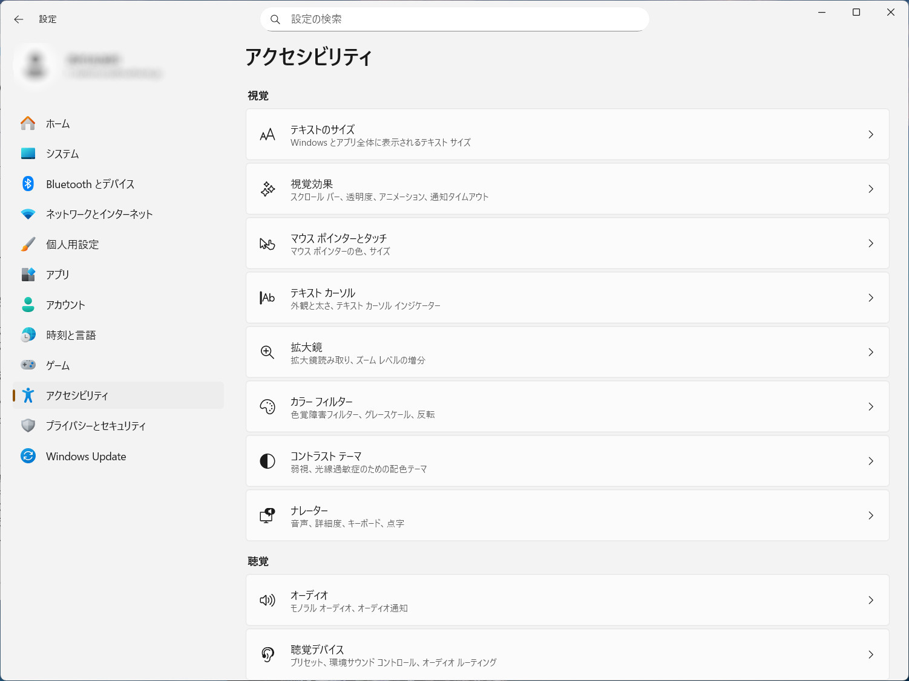Click '外観と太さ、テキスト カーソル インジケーター' description
The height and width of the screenshot is (681, 909).
click(366, 306)
